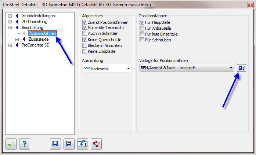Enable Bleche in Ansichten
The height and width of the screenshot is (155, 256).
(x=84, y=45)
